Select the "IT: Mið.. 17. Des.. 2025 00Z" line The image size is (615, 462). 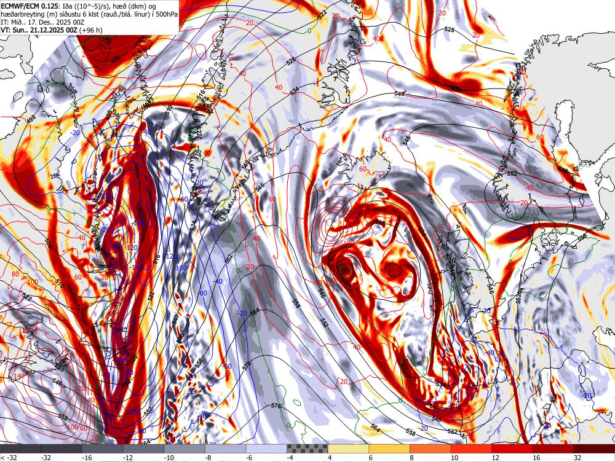click(x=42, y=22)
